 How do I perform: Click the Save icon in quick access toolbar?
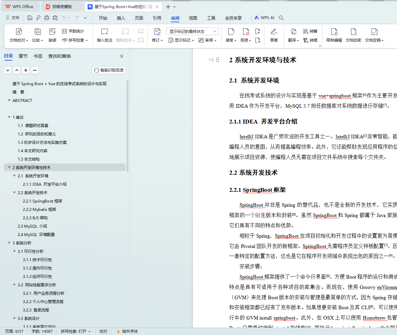click(30, 18)
